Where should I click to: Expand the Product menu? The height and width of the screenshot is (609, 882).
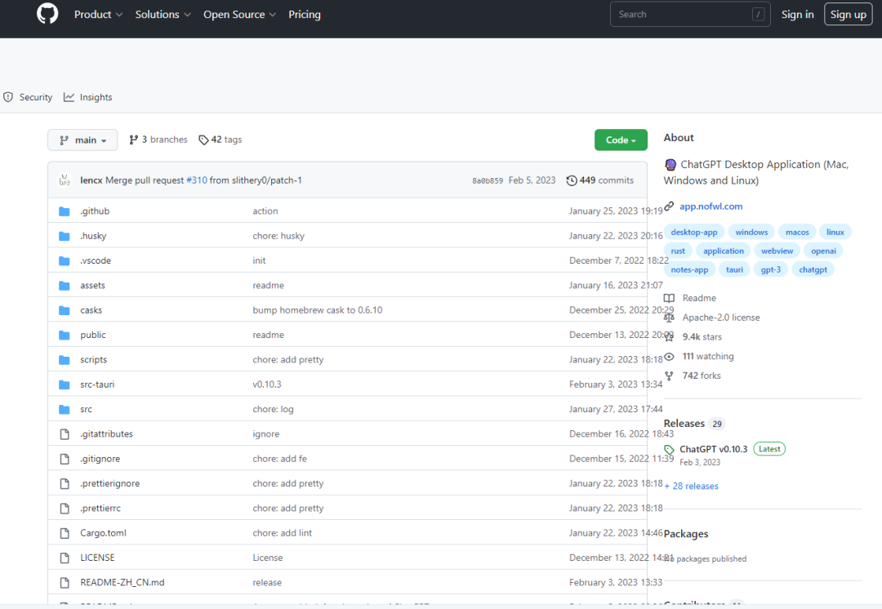point(98,15)
